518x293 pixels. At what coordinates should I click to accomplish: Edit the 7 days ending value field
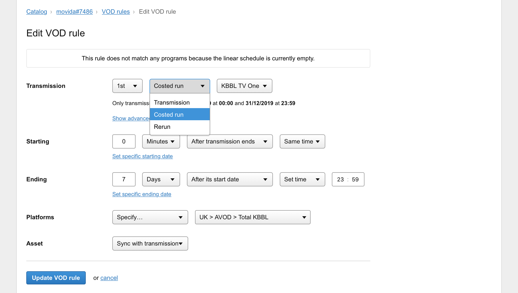pos(123,179)
